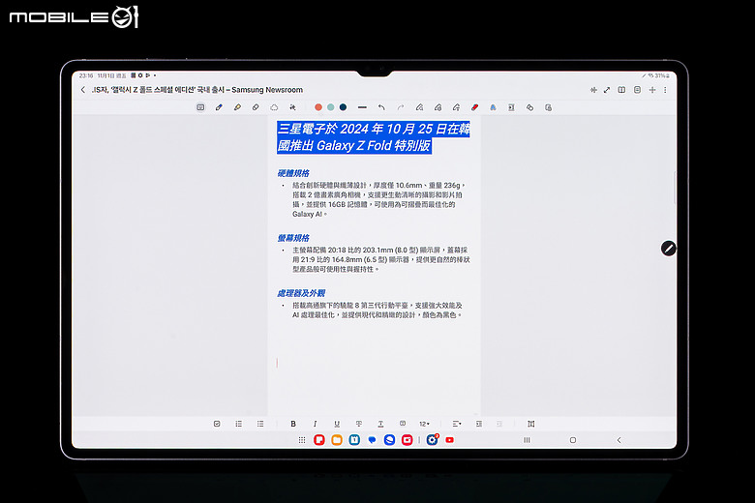Open text color underlined T option
This screenshot has width=755, height=503.
pyautogui.click(x=380, y=424)
